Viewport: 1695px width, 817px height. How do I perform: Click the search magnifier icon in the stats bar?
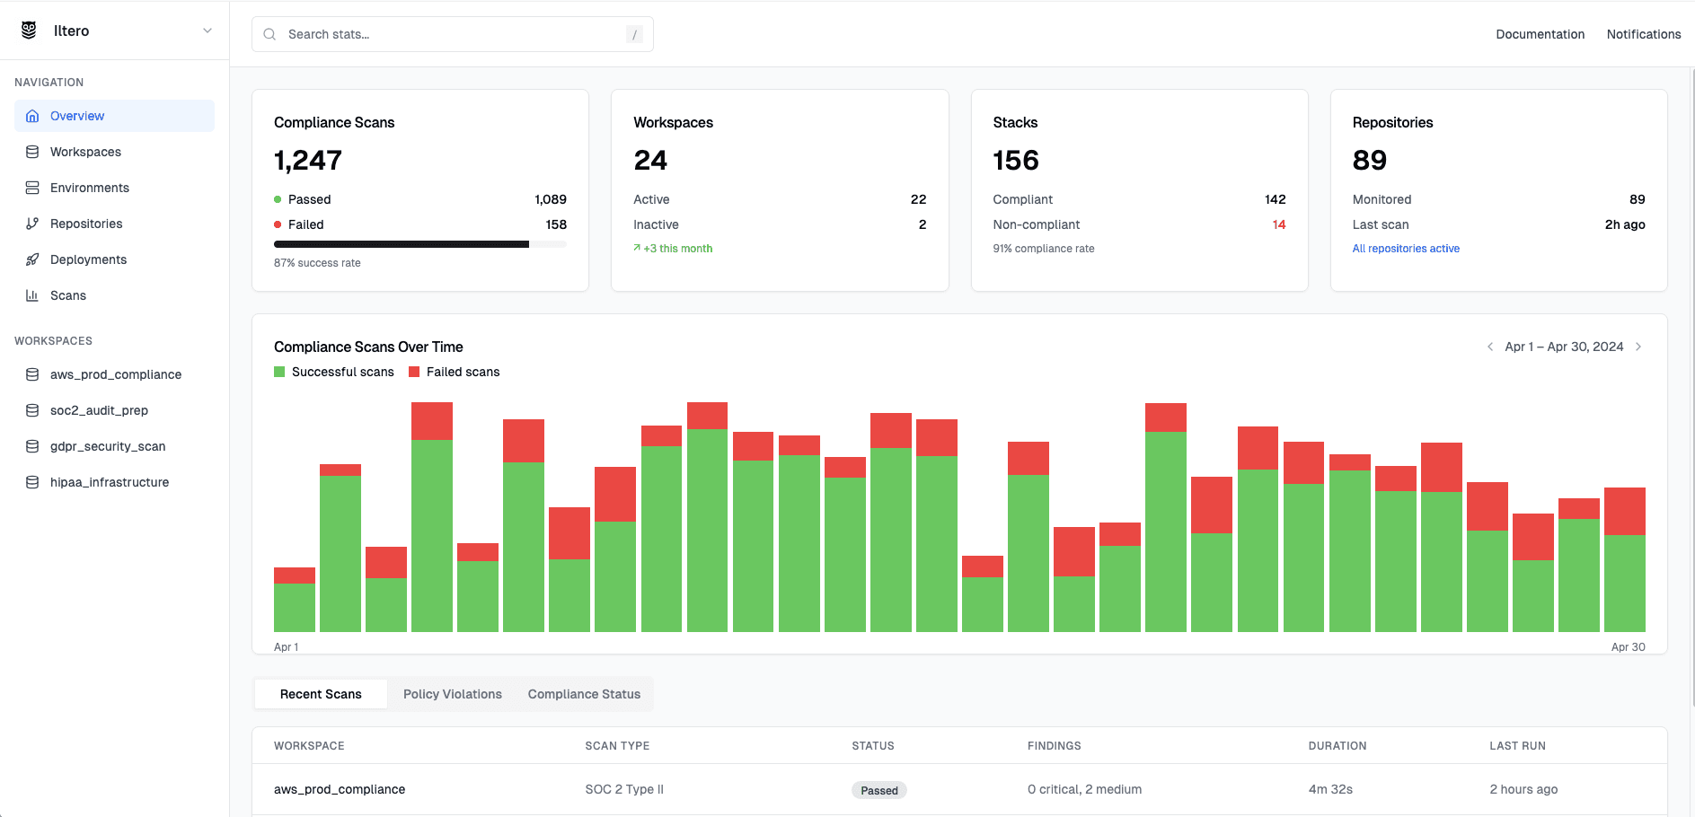pyautogui.click(x=269, y=33)
